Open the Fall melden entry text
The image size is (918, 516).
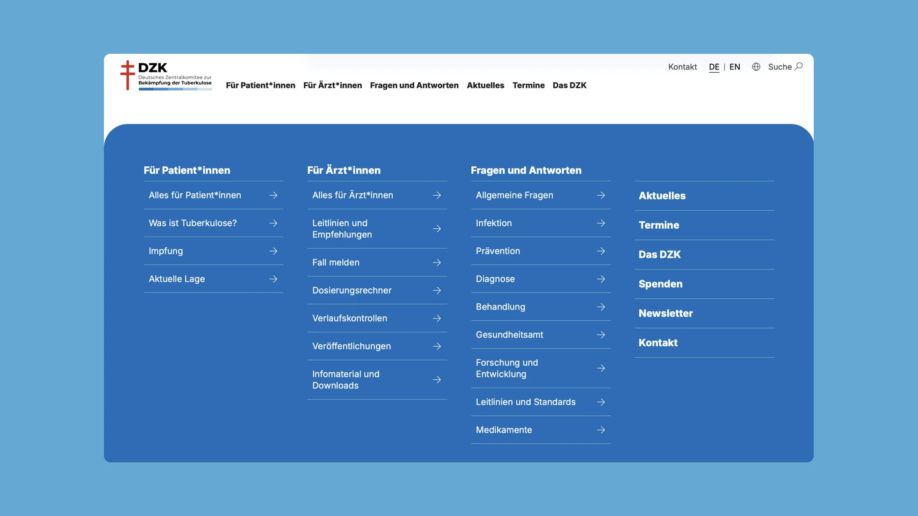[336, 262]
